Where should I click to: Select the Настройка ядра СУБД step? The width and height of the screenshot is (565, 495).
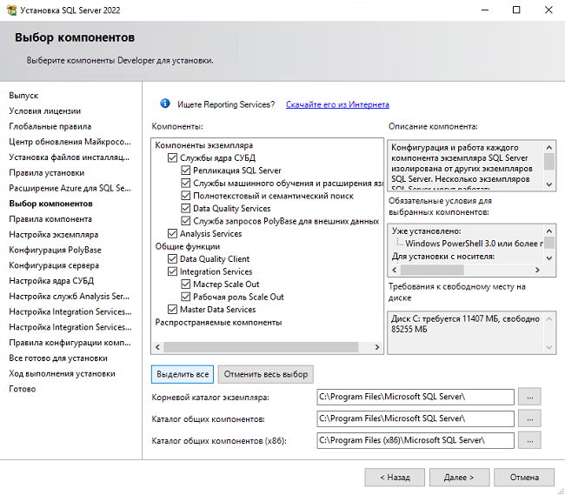click(51, 281)
